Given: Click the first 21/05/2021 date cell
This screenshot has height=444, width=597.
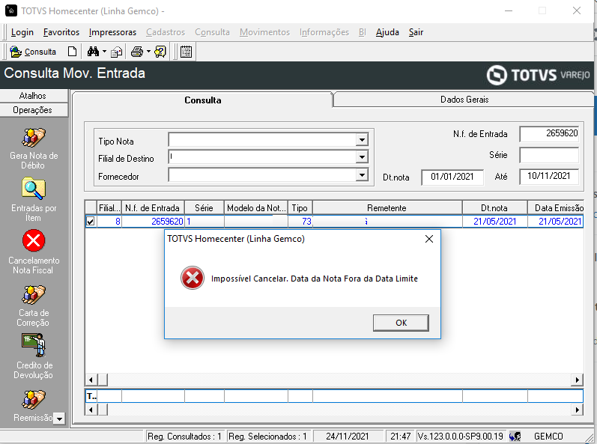Looking at the screenshot, I should coord(494,222).
